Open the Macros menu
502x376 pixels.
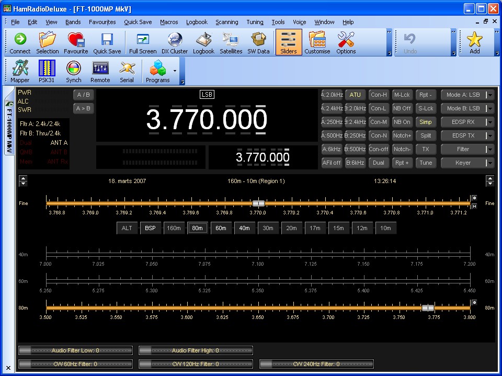click(169, 22)
